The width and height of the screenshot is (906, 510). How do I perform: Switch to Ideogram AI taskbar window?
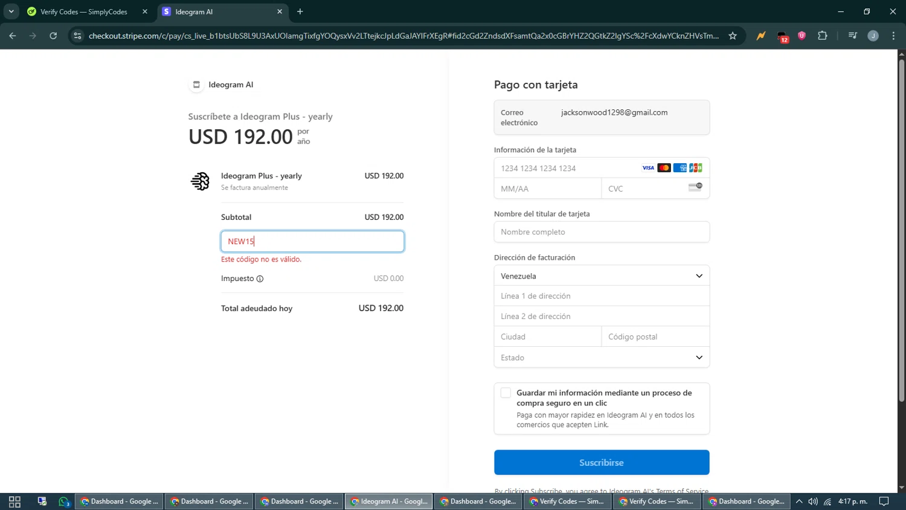(x=389, y=502)
